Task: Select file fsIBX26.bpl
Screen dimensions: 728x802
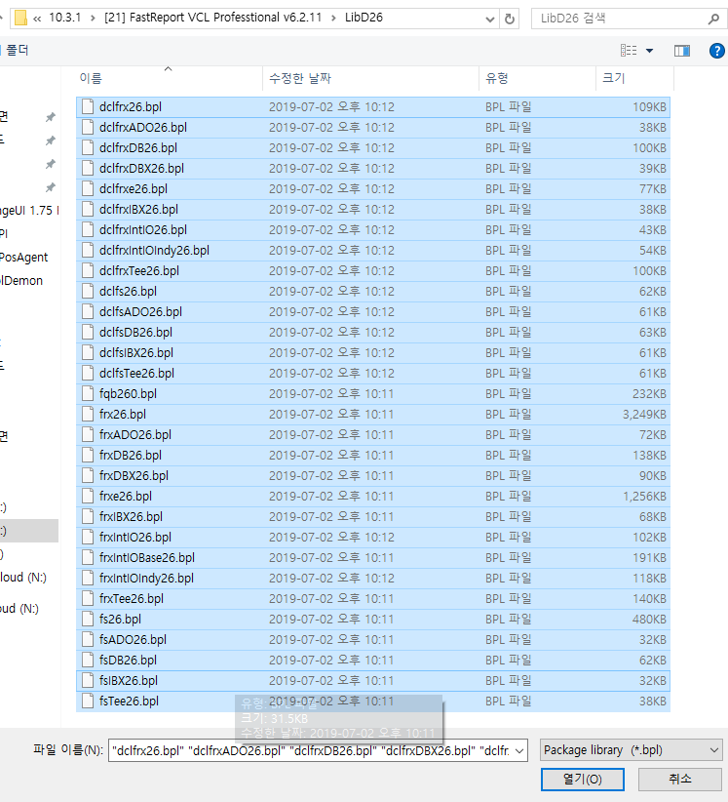Action: [x=373, y=681]
